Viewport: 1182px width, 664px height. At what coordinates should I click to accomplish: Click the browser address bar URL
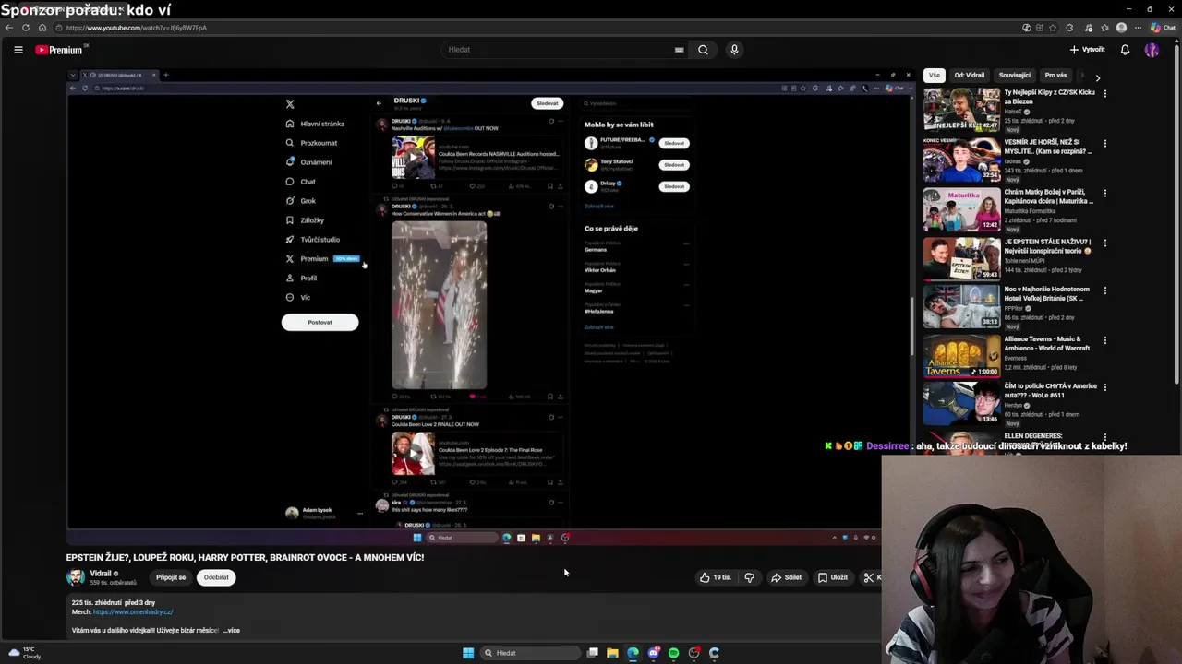click(137, 28)
